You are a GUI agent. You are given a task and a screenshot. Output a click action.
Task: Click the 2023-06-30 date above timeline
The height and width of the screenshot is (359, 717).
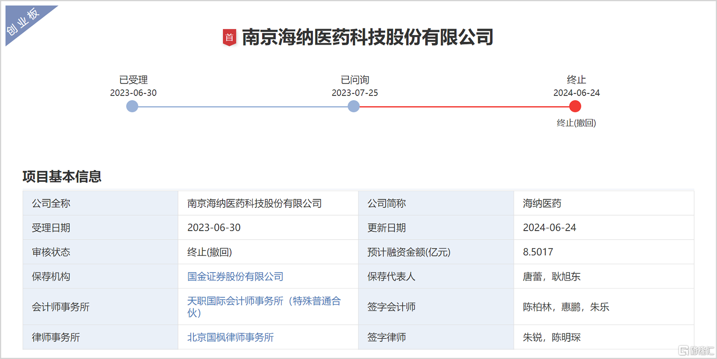[133, 93]
